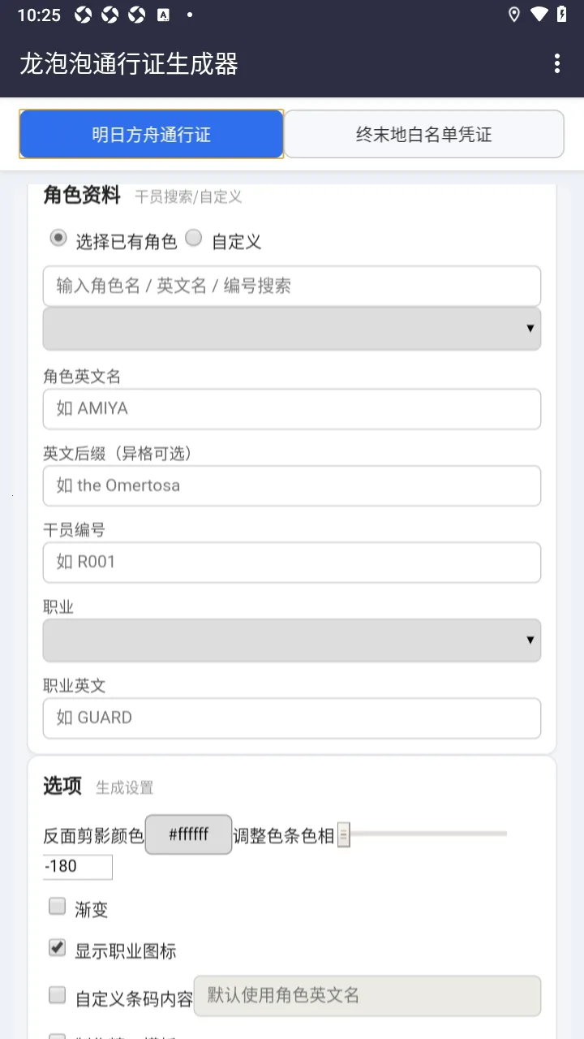Tap the battery icon in status bar

tap(561, 15)
